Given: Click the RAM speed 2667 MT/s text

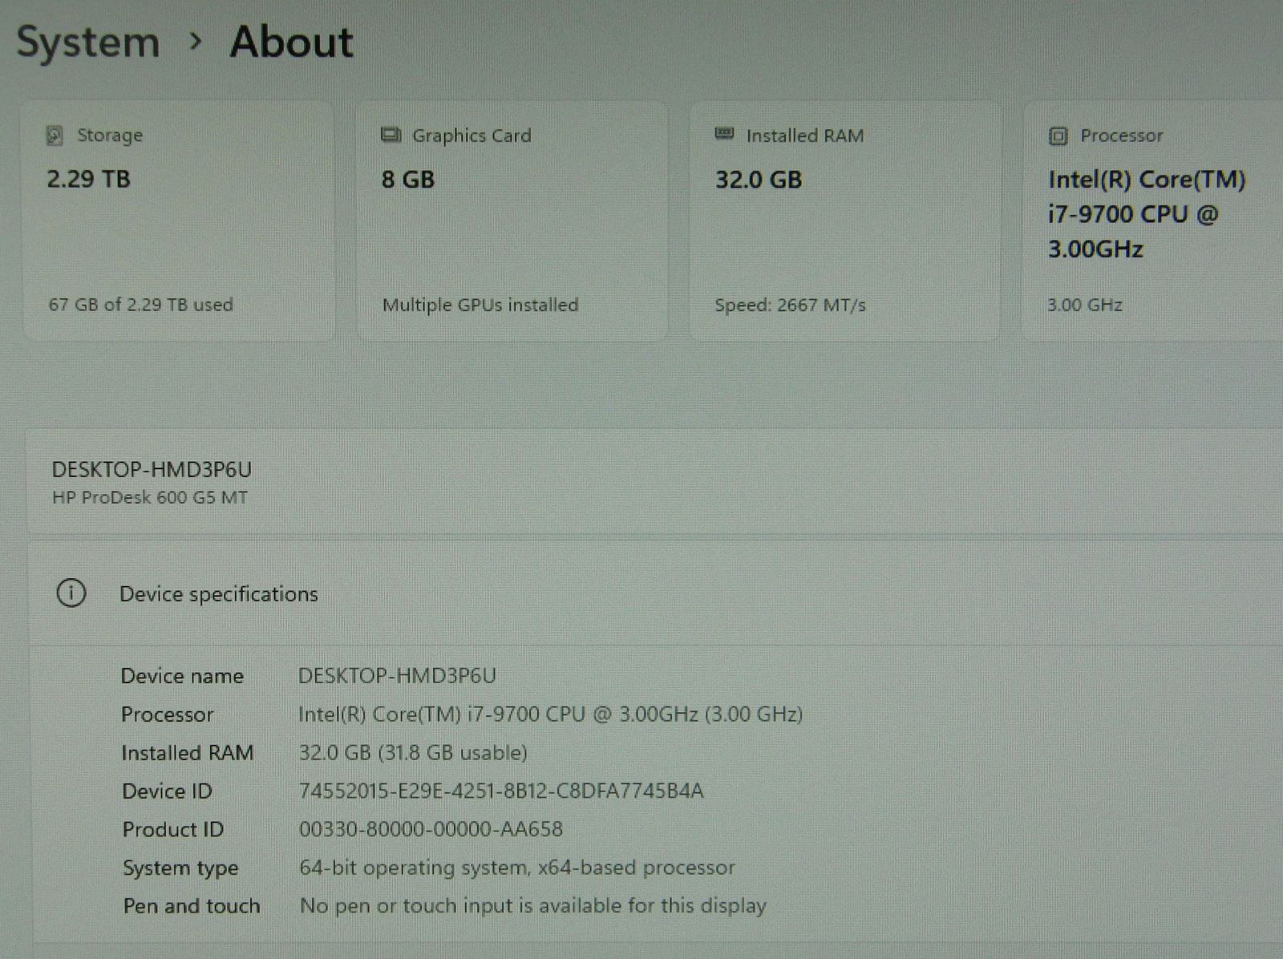Looking at the screenshot, I should [790, 306].
